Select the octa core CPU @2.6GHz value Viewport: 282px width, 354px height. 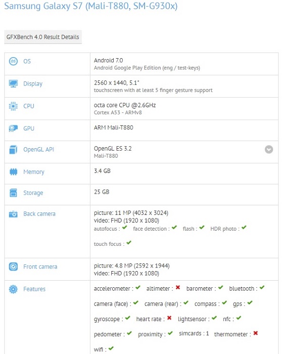tap(125, 105)
